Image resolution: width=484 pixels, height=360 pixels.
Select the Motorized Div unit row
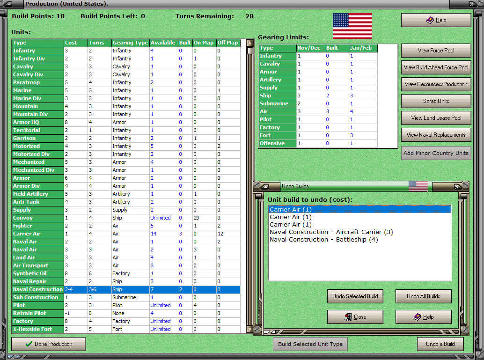click(x=126, y=154)
